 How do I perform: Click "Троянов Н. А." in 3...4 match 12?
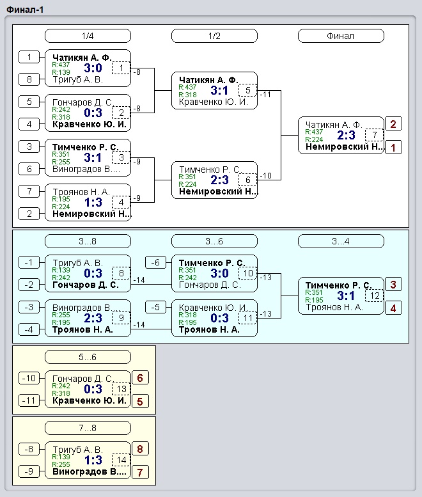[x=334, y=307]
